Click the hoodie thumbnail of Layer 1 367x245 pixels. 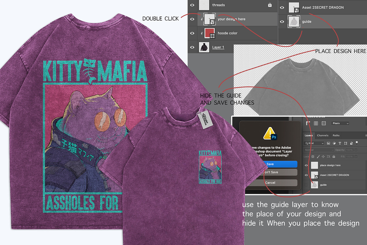point(204,47)
